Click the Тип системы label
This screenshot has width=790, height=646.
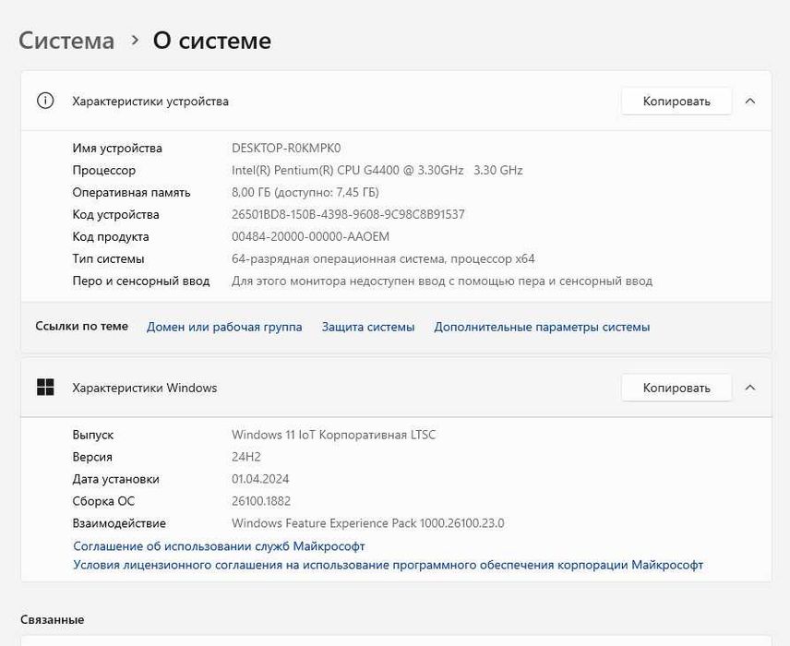(x=108, y=259)
